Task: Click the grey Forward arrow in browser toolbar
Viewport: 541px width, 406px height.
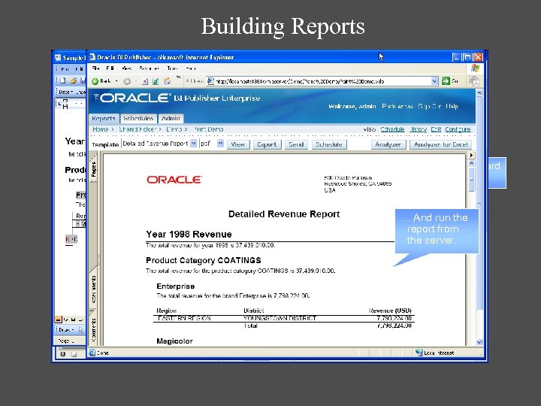Action: pyautogui.click(x=127, y=81)
